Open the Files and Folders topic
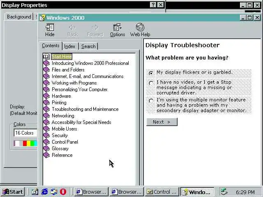 (68, 70)
